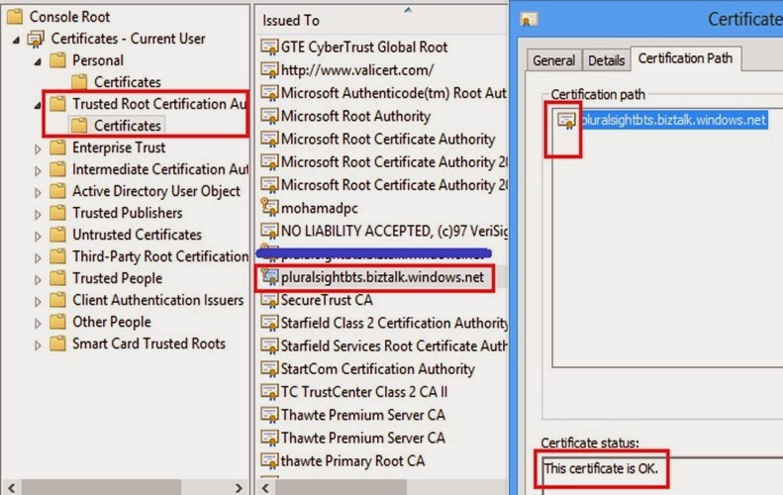The height and width of the screenshot is (495, 783).
Task: Click the certificate icon in Certification path tree
Action: (567, 121)
